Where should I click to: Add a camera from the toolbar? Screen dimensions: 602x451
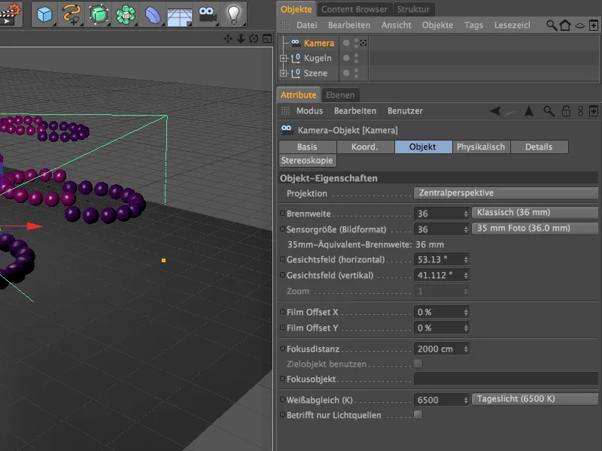point(208,14)
